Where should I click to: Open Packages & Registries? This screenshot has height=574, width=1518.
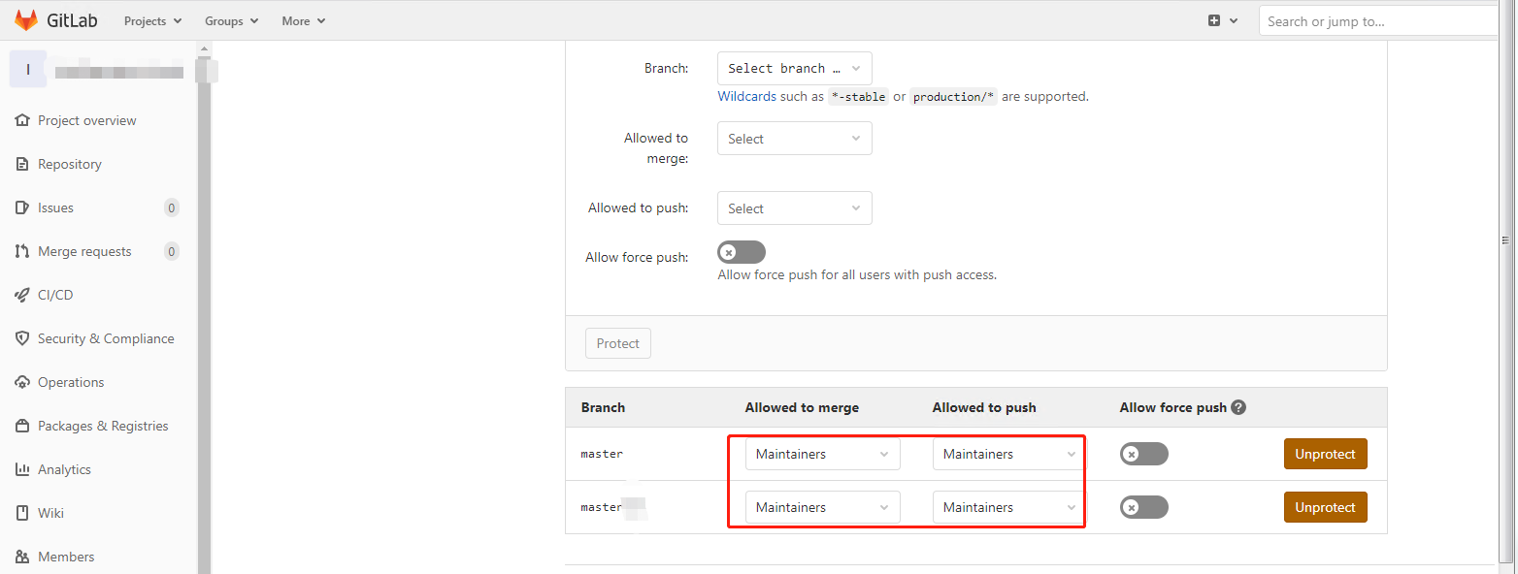(x=103, y=425)
